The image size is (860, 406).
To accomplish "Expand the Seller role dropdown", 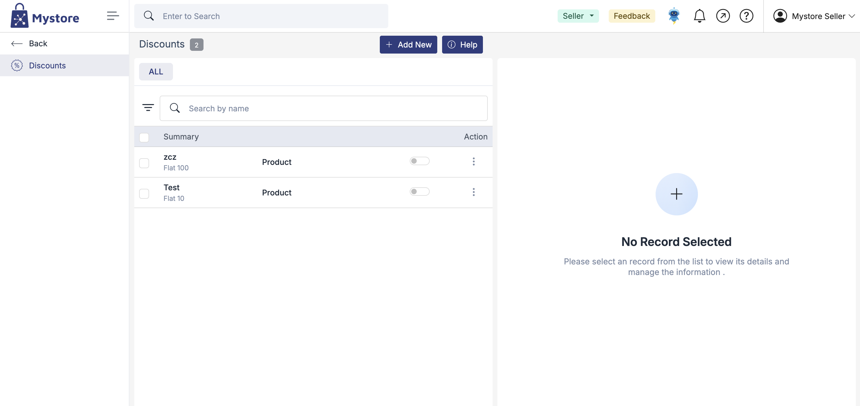I will pyautogui.click(x=578, y=16).
